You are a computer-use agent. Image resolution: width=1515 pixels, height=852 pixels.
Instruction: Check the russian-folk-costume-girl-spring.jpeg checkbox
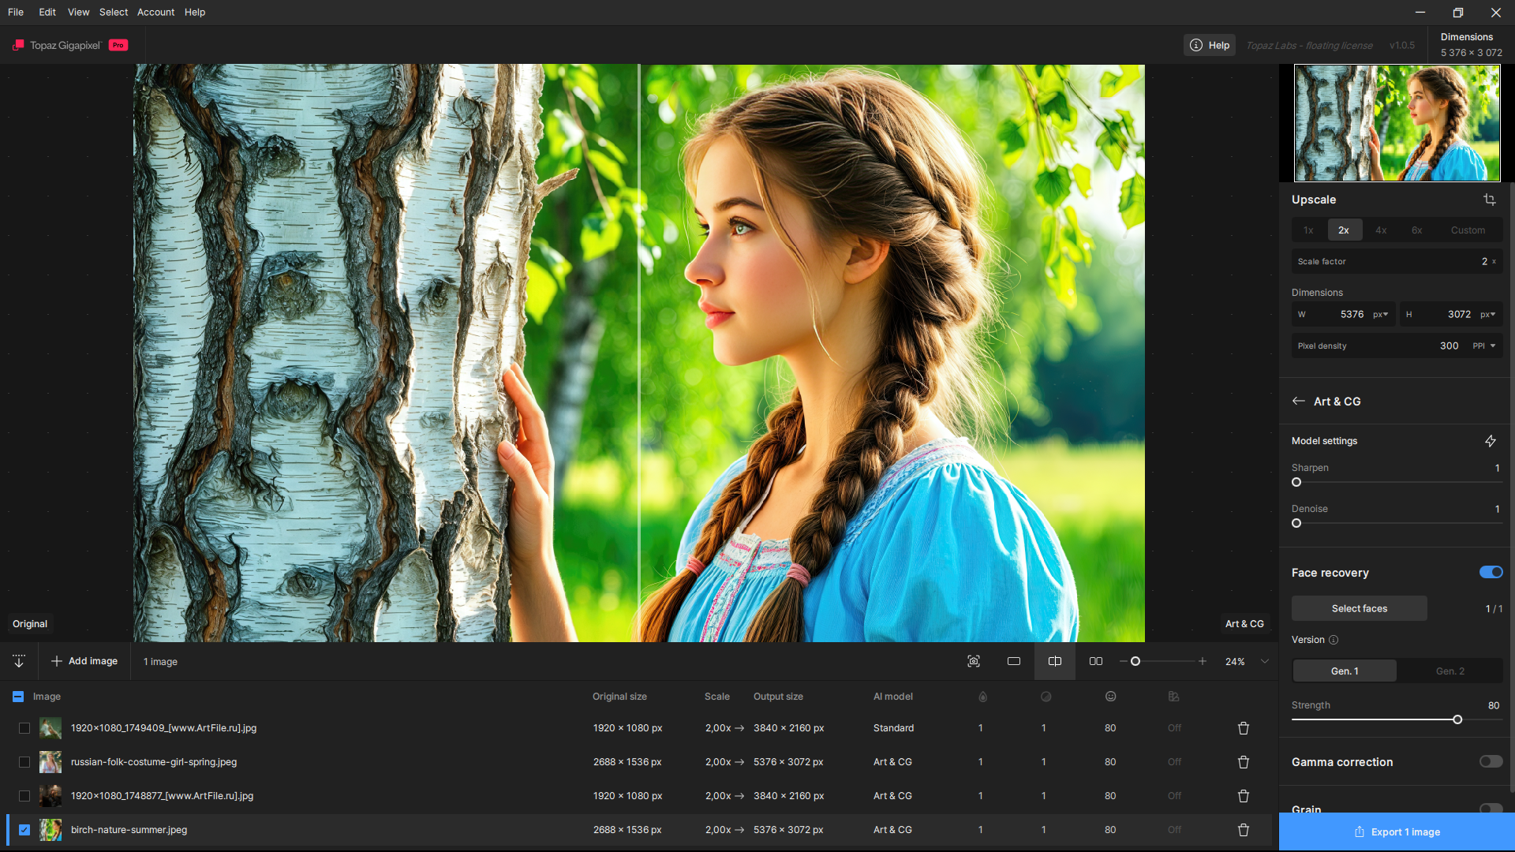tap(24, 762)
